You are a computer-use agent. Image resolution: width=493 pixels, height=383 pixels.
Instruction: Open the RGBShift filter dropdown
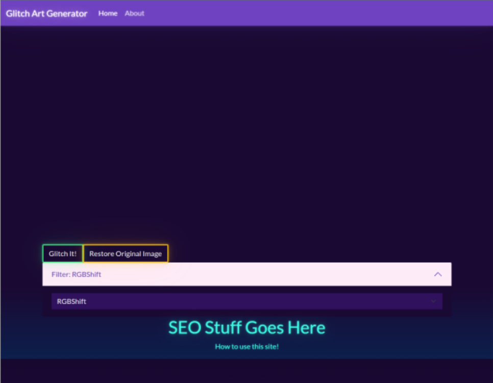(x=246, y=301)
